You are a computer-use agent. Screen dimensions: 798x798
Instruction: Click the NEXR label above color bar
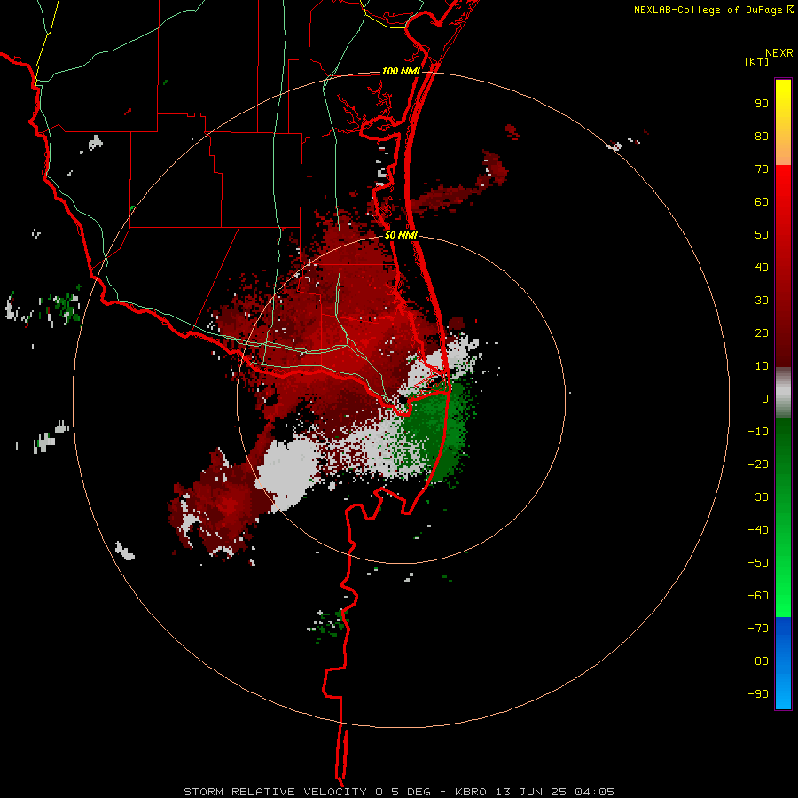click(779, 53)
